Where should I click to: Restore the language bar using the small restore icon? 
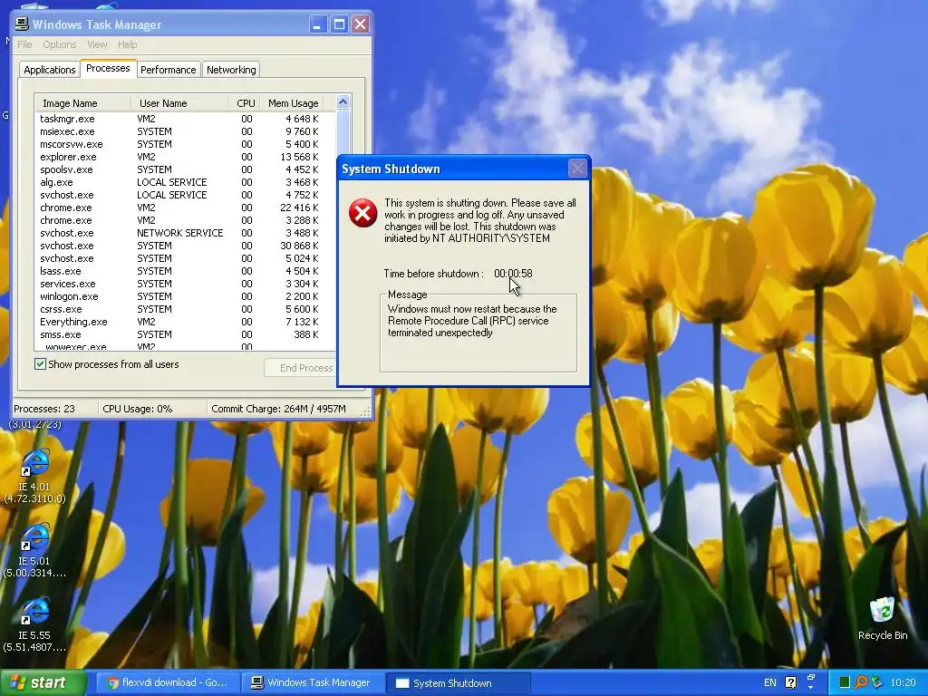[x=811, y=677]
